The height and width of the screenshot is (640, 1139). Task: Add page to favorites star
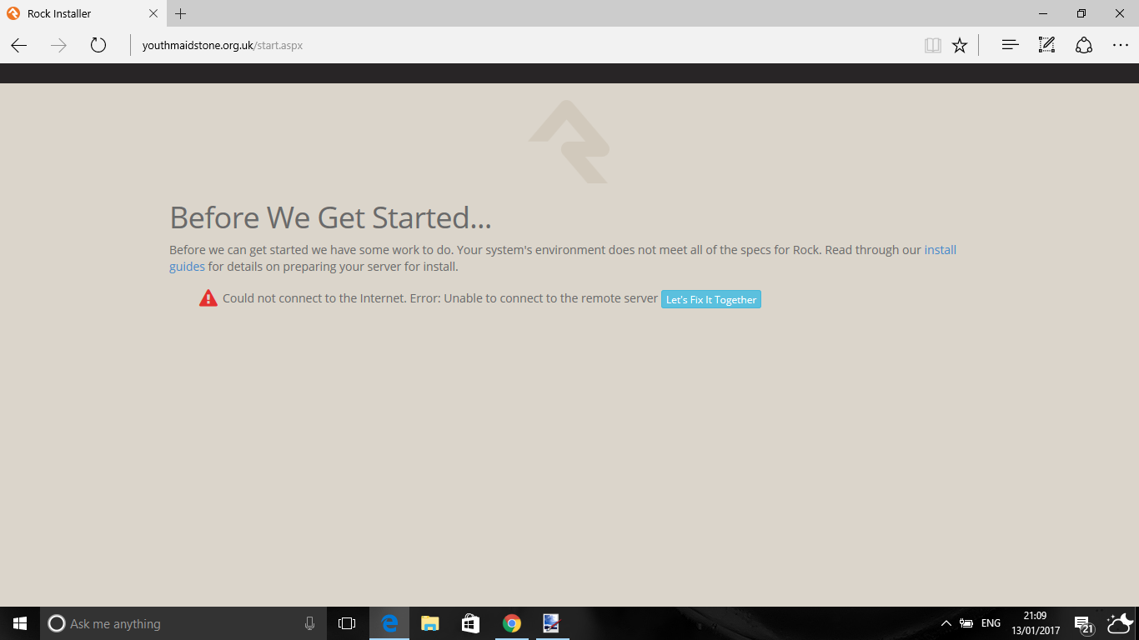coord(960,46)
